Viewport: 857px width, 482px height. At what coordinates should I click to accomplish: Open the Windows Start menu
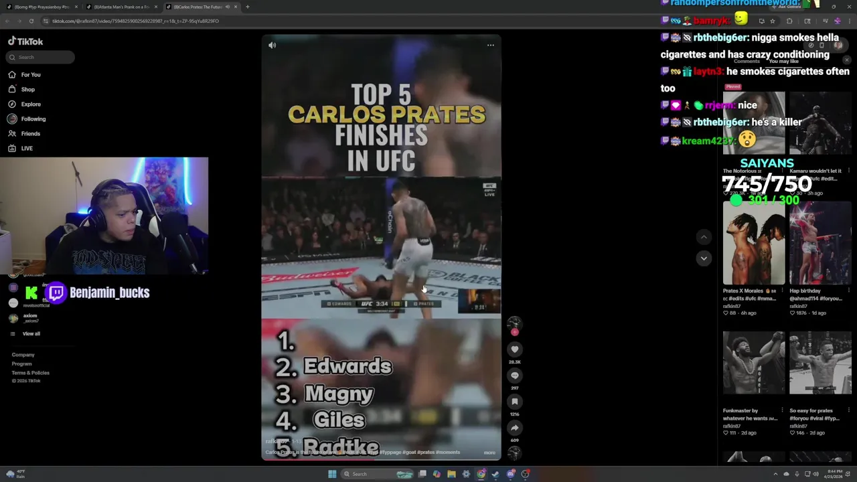pyautogui.click(x=332, y=474)
